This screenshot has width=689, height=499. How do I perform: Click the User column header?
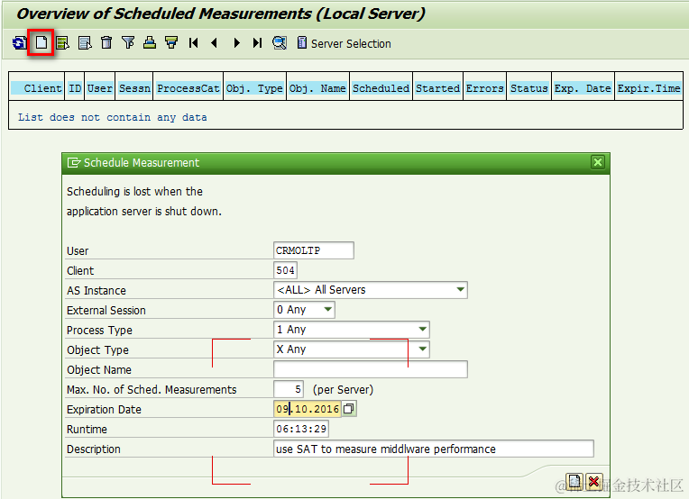pyautogui.click(x=100, y=88)
